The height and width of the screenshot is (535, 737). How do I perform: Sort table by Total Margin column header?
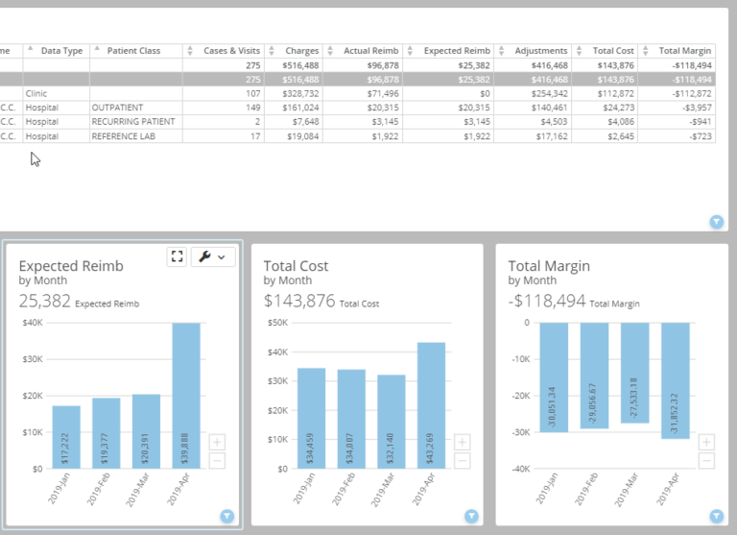682,51
